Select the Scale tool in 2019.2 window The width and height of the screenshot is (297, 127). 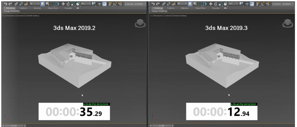[73, 4]
